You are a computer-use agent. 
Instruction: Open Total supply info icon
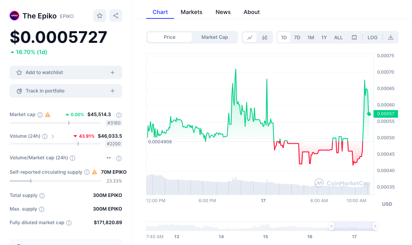pos(42,196)
